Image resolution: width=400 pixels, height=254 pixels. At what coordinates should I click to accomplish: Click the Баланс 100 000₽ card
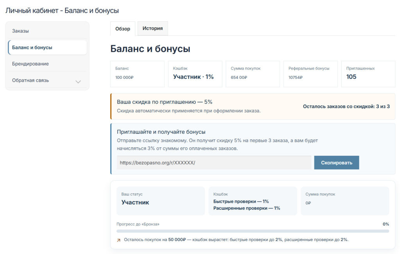[x=137, y=74]
